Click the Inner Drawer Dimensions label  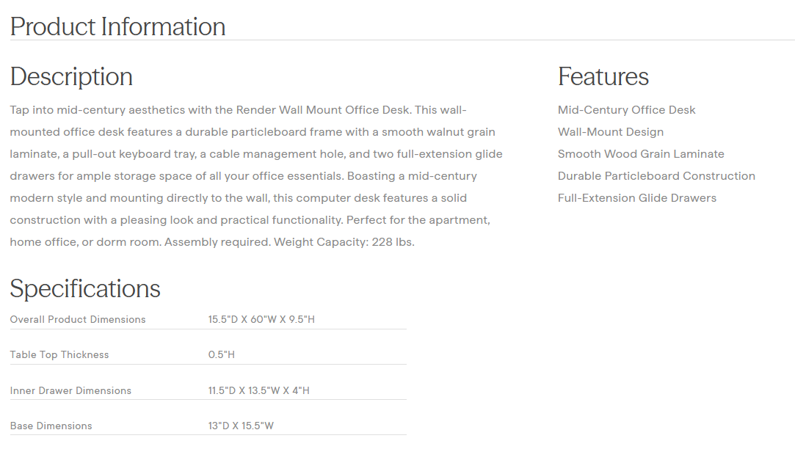(x=70, y=390)
